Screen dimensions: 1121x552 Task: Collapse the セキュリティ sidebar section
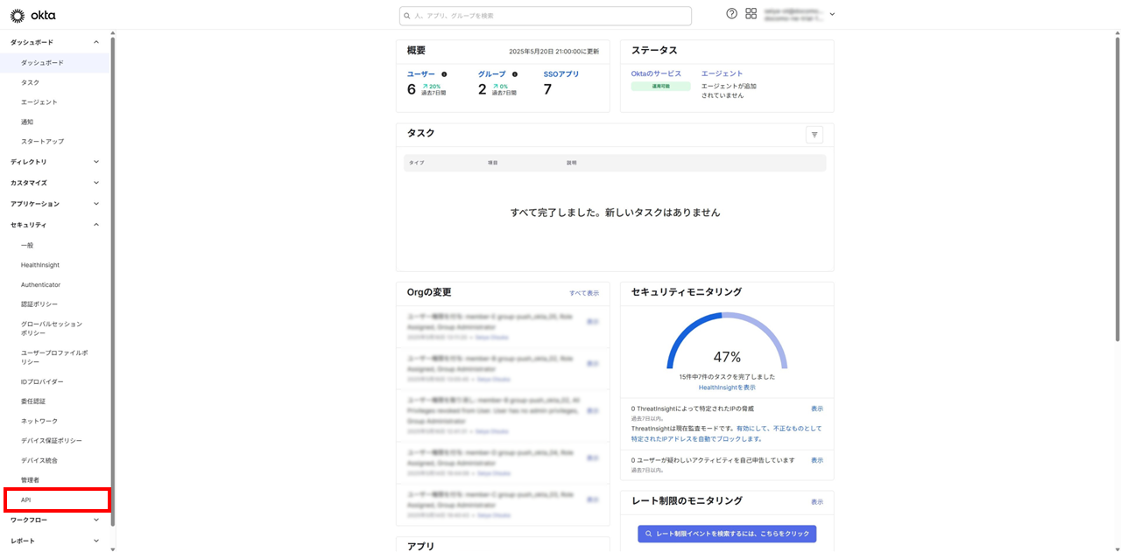pyautogui.click(x=96, y=225)
